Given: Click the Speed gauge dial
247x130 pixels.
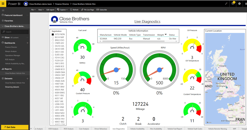Looking at the screenshot, I should tap(116, 70).
